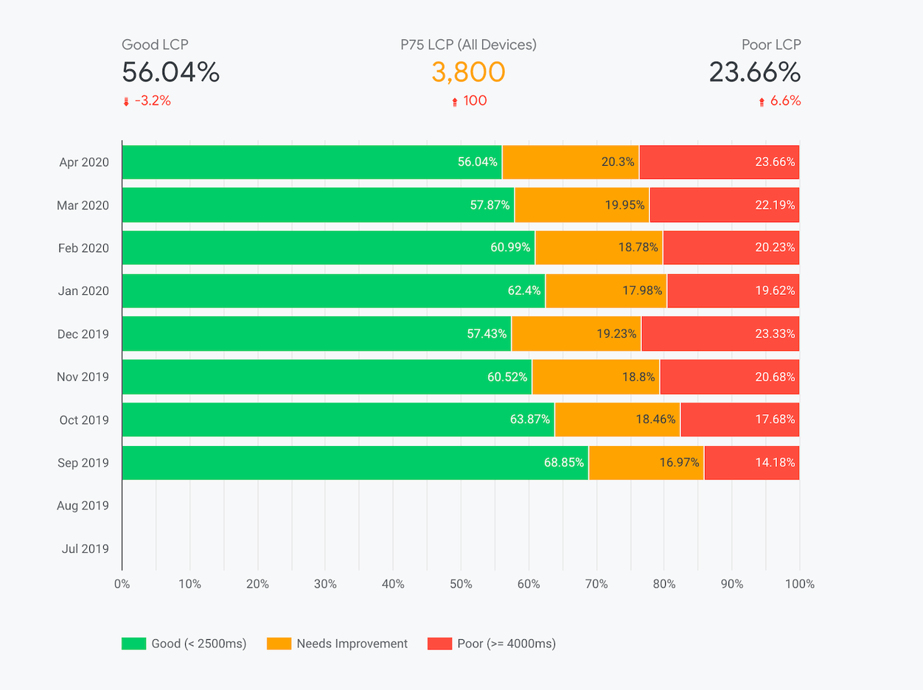Click the 56.04% Good LCP scorecard value
The height and width of the screenshot is (690, 923).
[170, 72]
